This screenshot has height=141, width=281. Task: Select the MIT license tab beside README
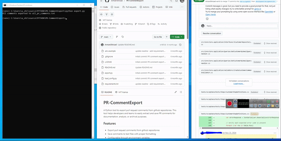click(x=122, y=92)
